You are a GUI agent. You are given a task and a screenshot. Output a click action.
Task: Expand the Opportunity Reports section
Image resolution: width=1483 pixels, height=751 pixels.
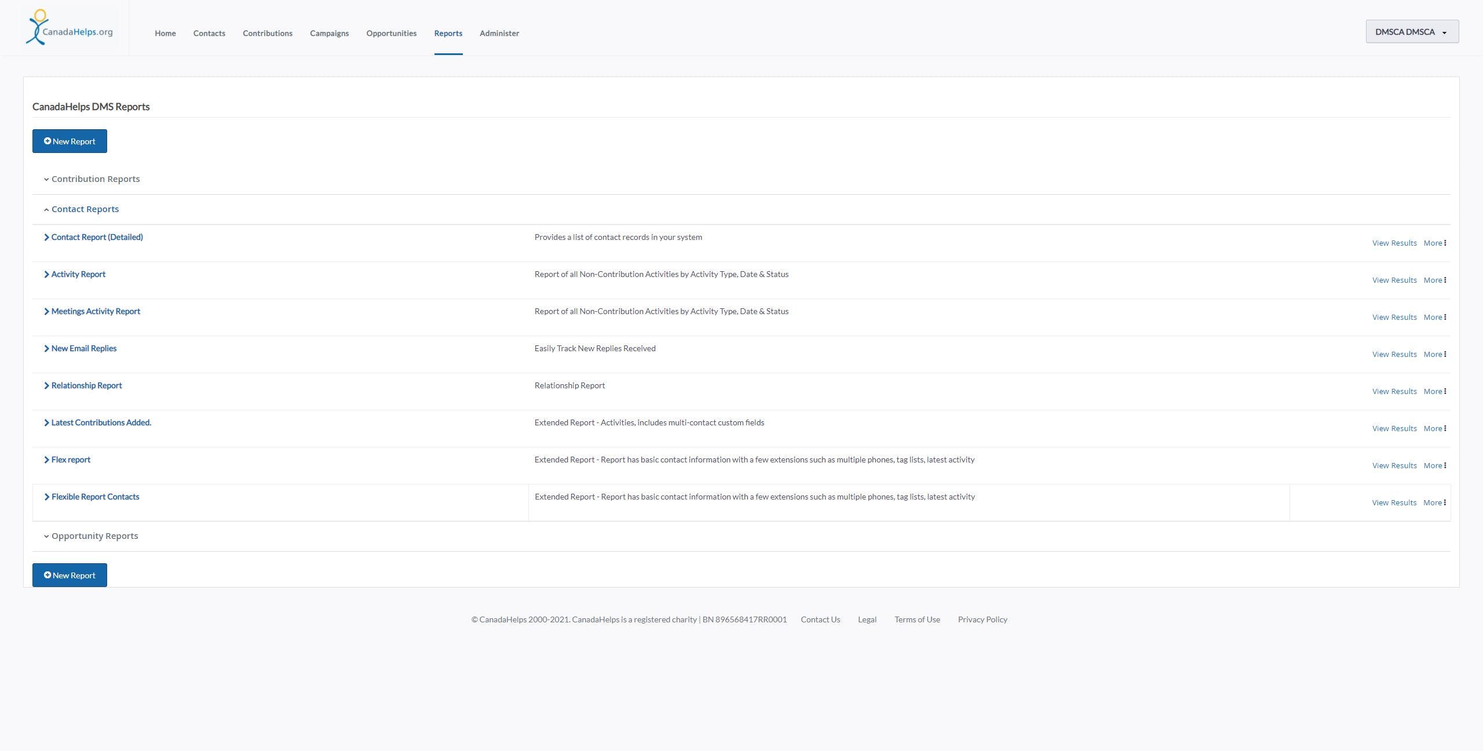[94, 536]
